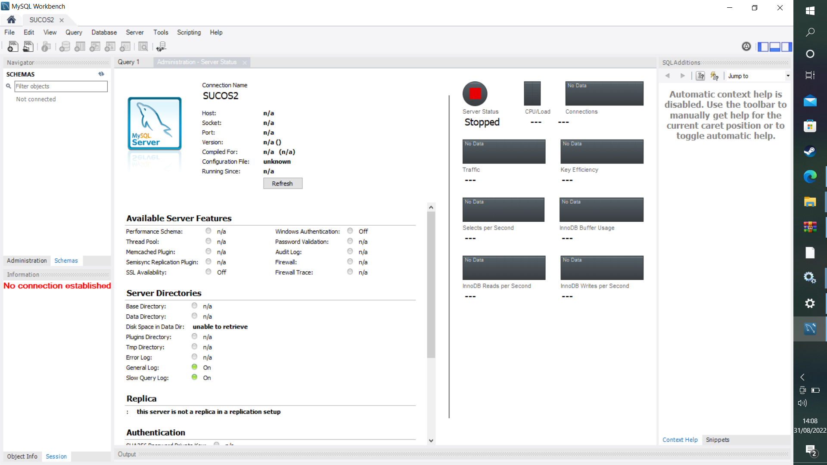Viewport: 827px width, 465px height.
Task: Close the SUCOS2 connection tab
Action: point(62,20)
